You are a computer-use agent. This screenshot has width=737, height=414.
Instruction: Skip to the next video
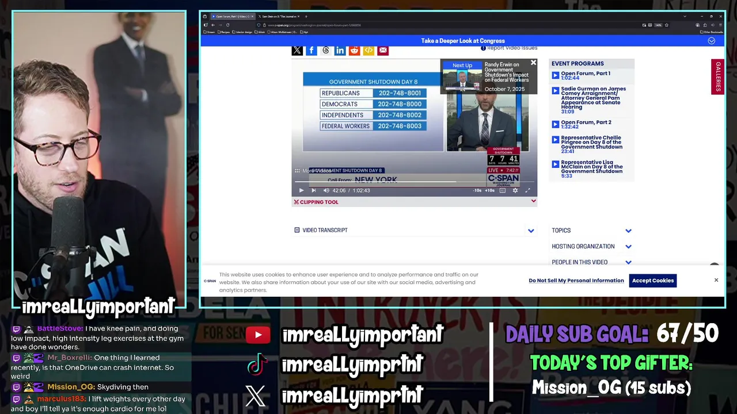click(314, 190)
